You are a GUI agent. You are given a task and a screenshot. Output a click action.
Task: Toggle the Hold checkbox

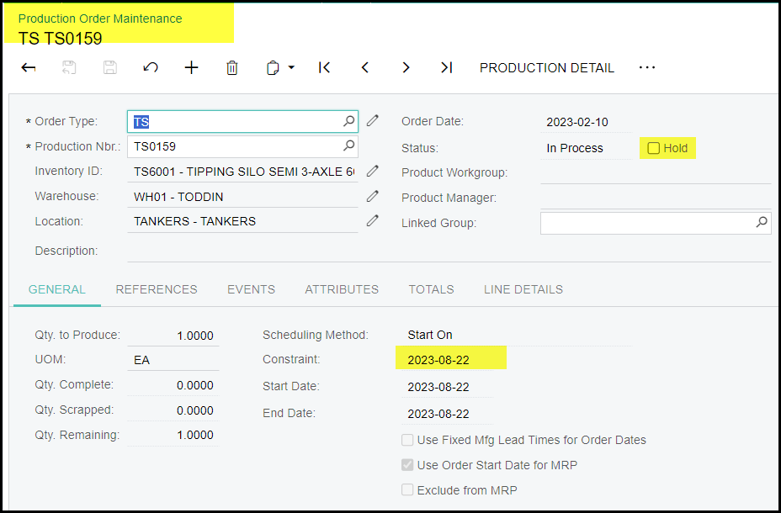[653, 149]
